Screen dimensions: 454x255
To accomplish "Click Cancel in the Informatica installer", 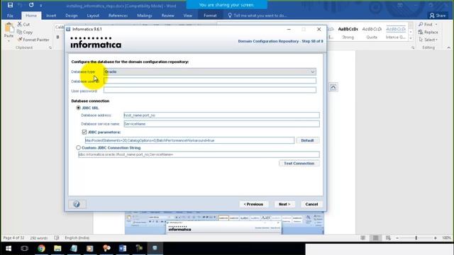I will point(311,204).
